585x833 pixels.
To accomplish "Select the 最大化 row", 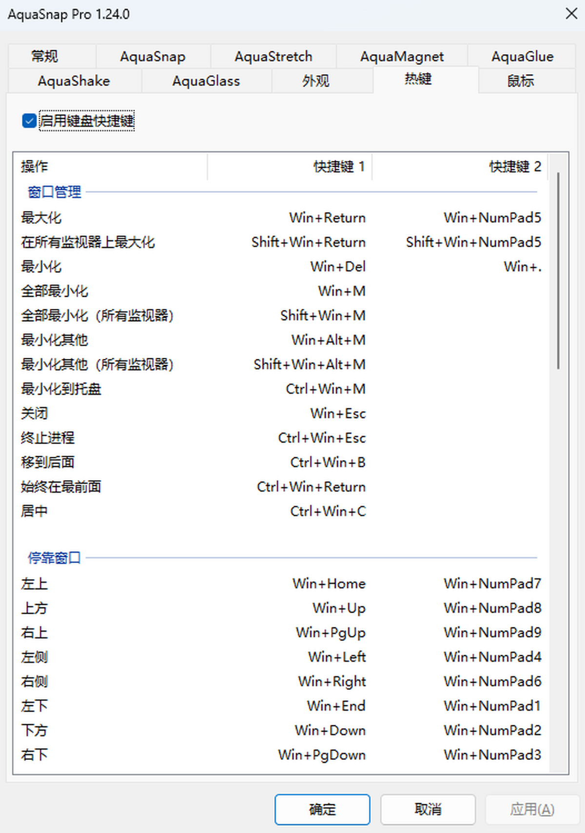I will tap(281, 218).
